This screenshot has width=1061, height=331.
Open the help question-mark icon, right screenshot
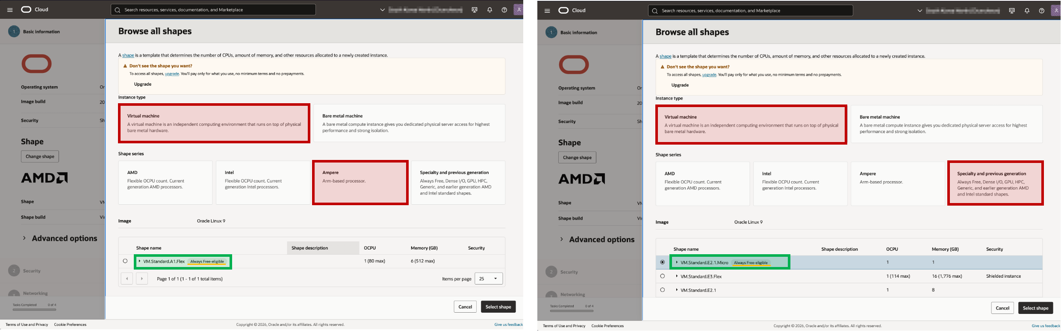click(1042, 11)
